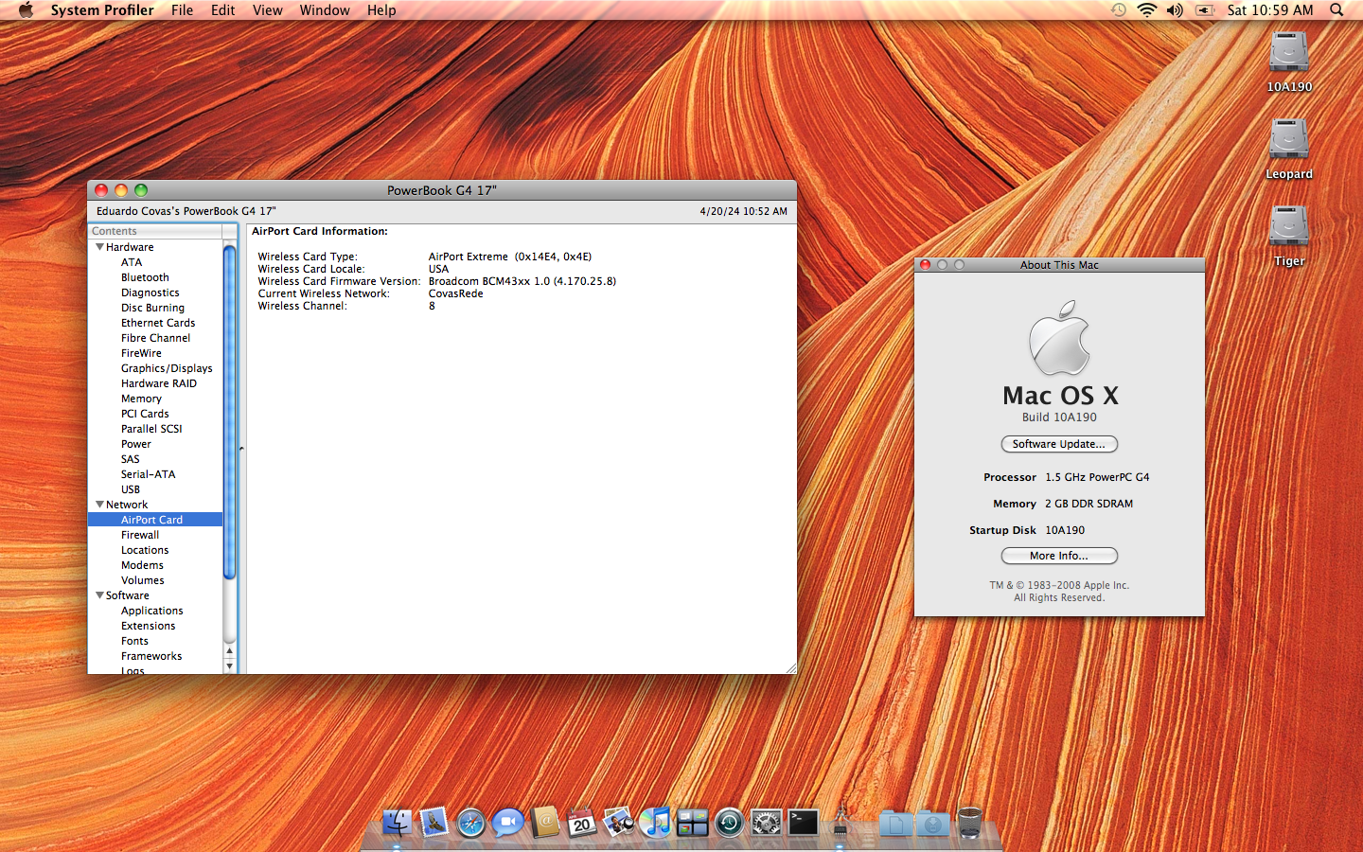1363x852 pixels.
Task: Select Bluetooth under Hardware
Action: 145,277
